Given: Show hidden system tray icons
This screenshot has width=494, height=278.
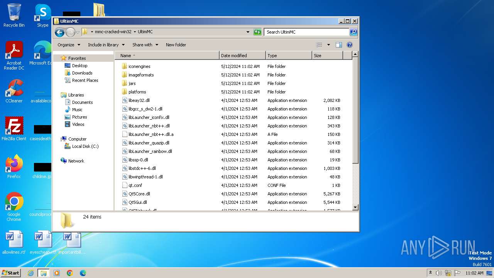Looking at the screenshot, I should click(x=430, y=273).
